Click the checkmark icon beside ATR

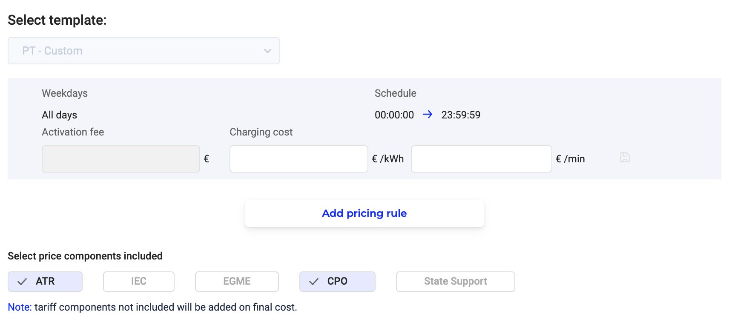pos(22,282)
